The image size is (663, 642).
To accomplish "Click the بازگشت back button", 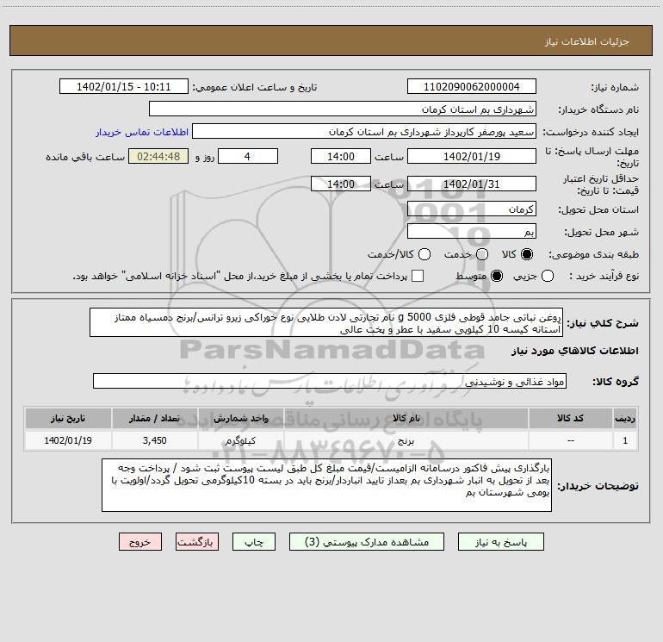I will tap(197, 542).
